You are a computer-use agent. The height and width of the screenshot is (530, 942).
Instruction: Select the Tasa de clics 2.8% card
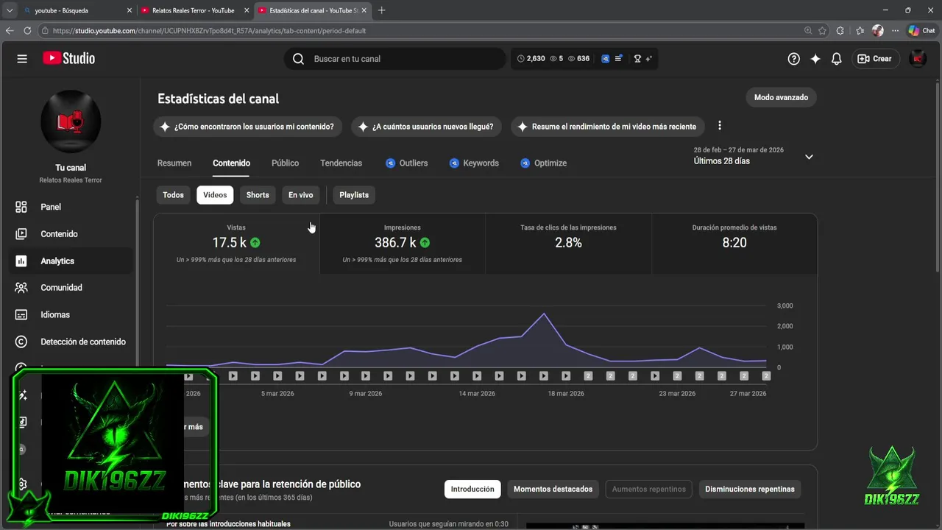click(x=568, y=244)
